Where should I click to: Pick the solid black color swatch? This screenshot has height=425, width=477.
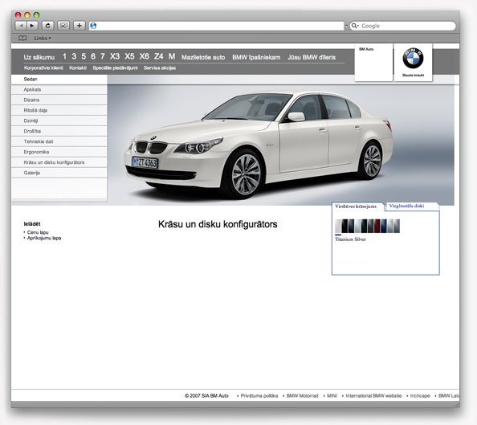point(344,226)
